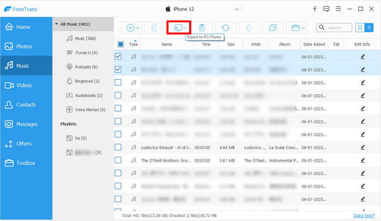Screen dimensions: 381x221
Task: Sort by the Type column header
Action: pyautogui.click(x=133, y=44)
